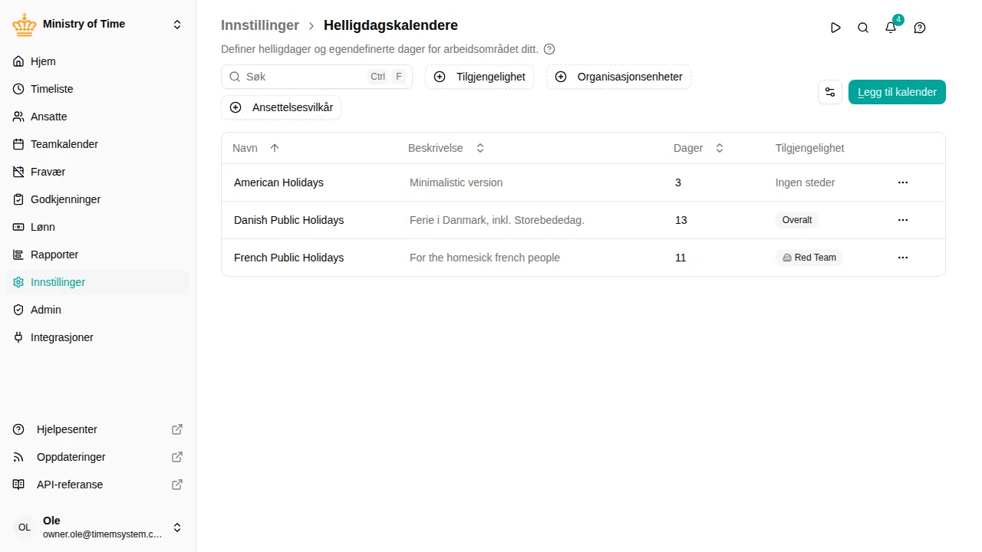Screen dimensions: 982x552
Task: Start the timer with the play icon
Action: pyautogui.click(x=835, y=28)
